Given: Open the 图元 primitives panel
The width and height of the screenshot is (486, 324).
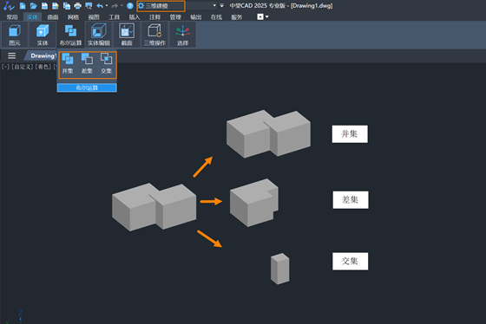Looking at the screenshot, I should (x=15, y=35).
